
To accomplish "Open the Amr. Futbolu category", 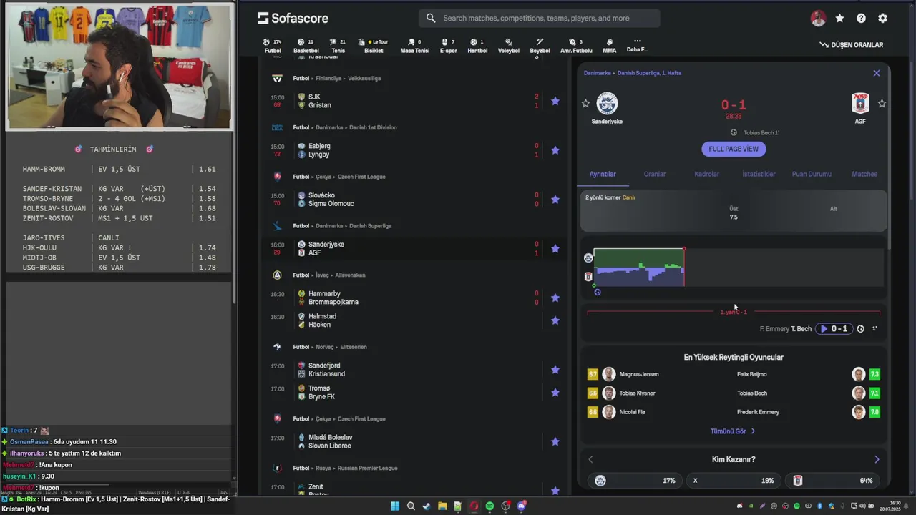I will pos(576,46).
